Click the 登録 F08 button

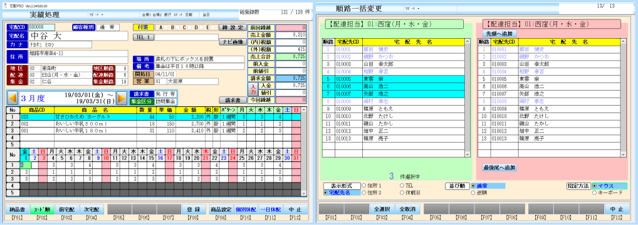(194, 209)
